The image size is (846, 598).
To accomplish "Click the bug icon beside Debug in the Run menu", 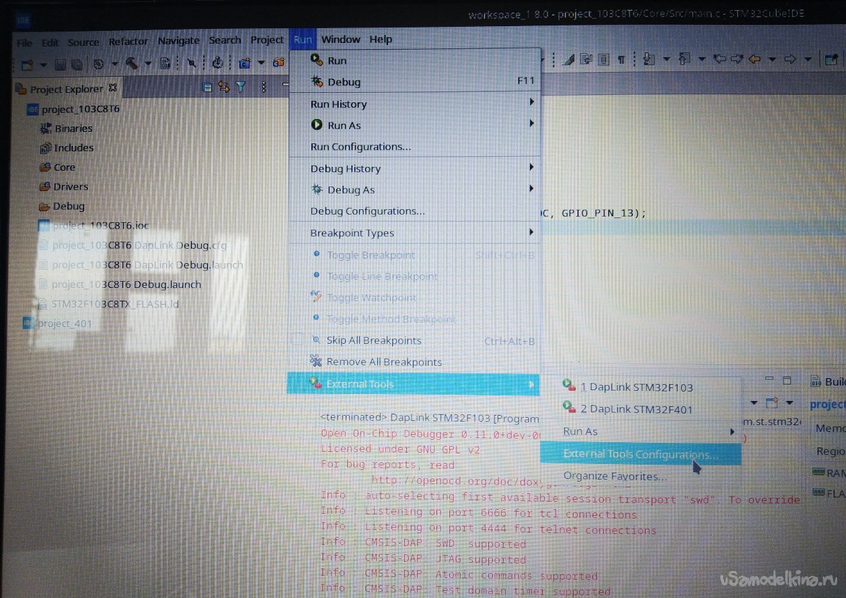I will 317,81.
